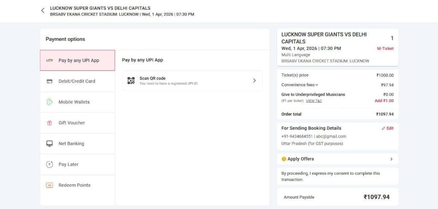Click the header match title text
This screenshot has height=209, width=438.
[x=100, y=8]
